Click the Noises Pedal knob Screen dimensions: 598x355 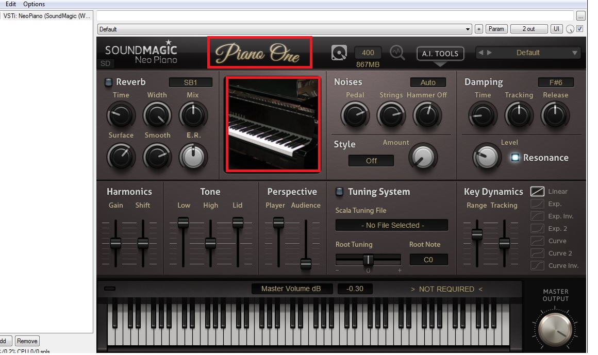pyautogui.click(x=355, y=115)
